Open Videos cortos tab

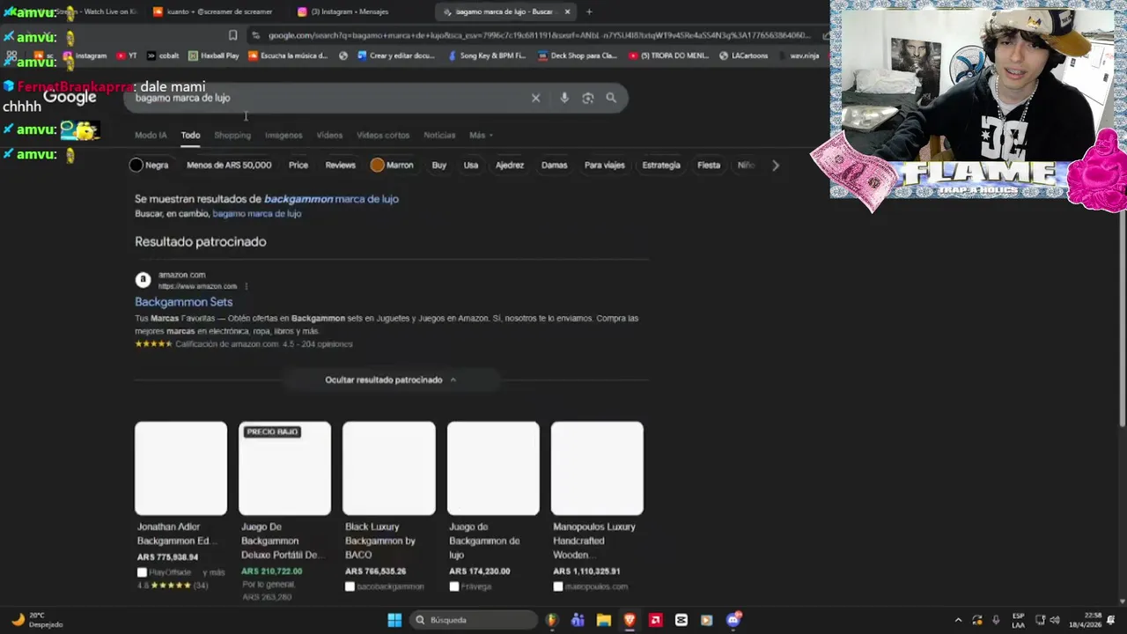[383, 136]
